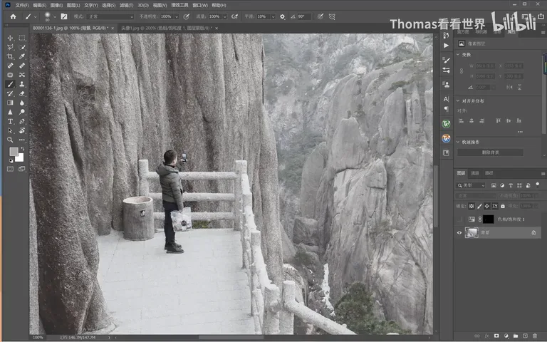Delete layer trash button

click(535, 336)
